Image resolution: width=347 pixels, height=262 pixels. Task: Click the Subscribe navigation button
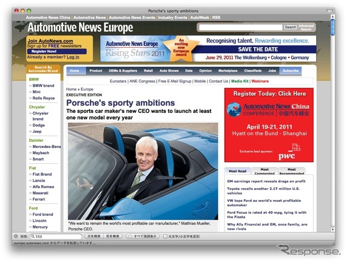pos(291,71)
